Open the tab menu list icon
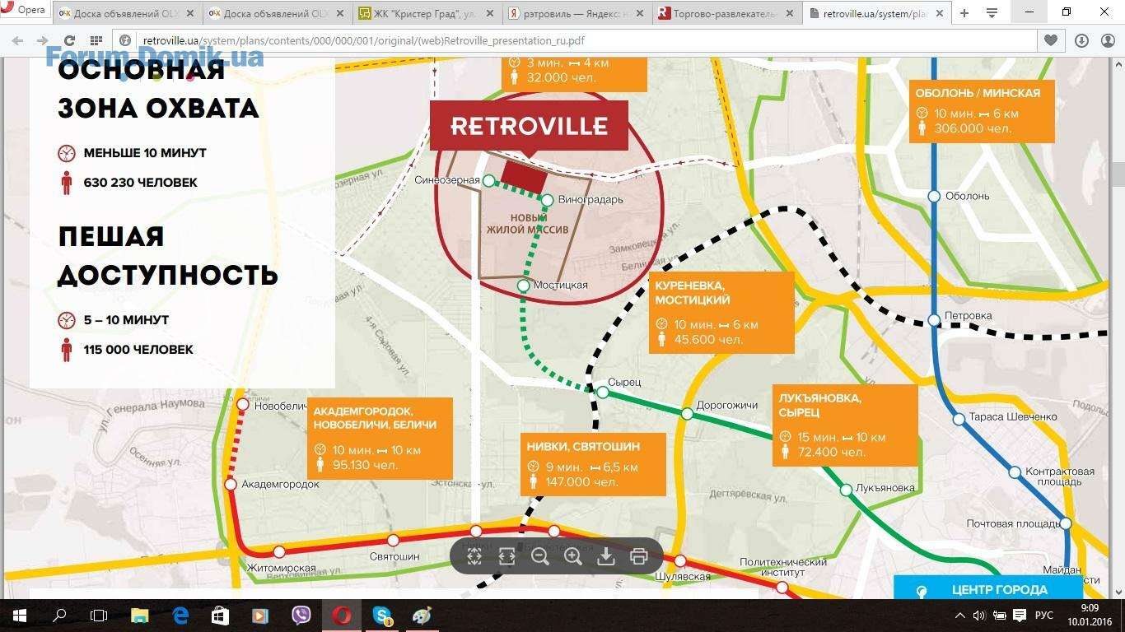The height and width of the screenshot is (632, 1125). [992, 12]
